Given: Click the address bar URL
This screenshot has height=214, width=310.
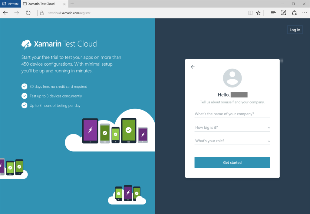Looking at the screenshot, I should point(69,13).
